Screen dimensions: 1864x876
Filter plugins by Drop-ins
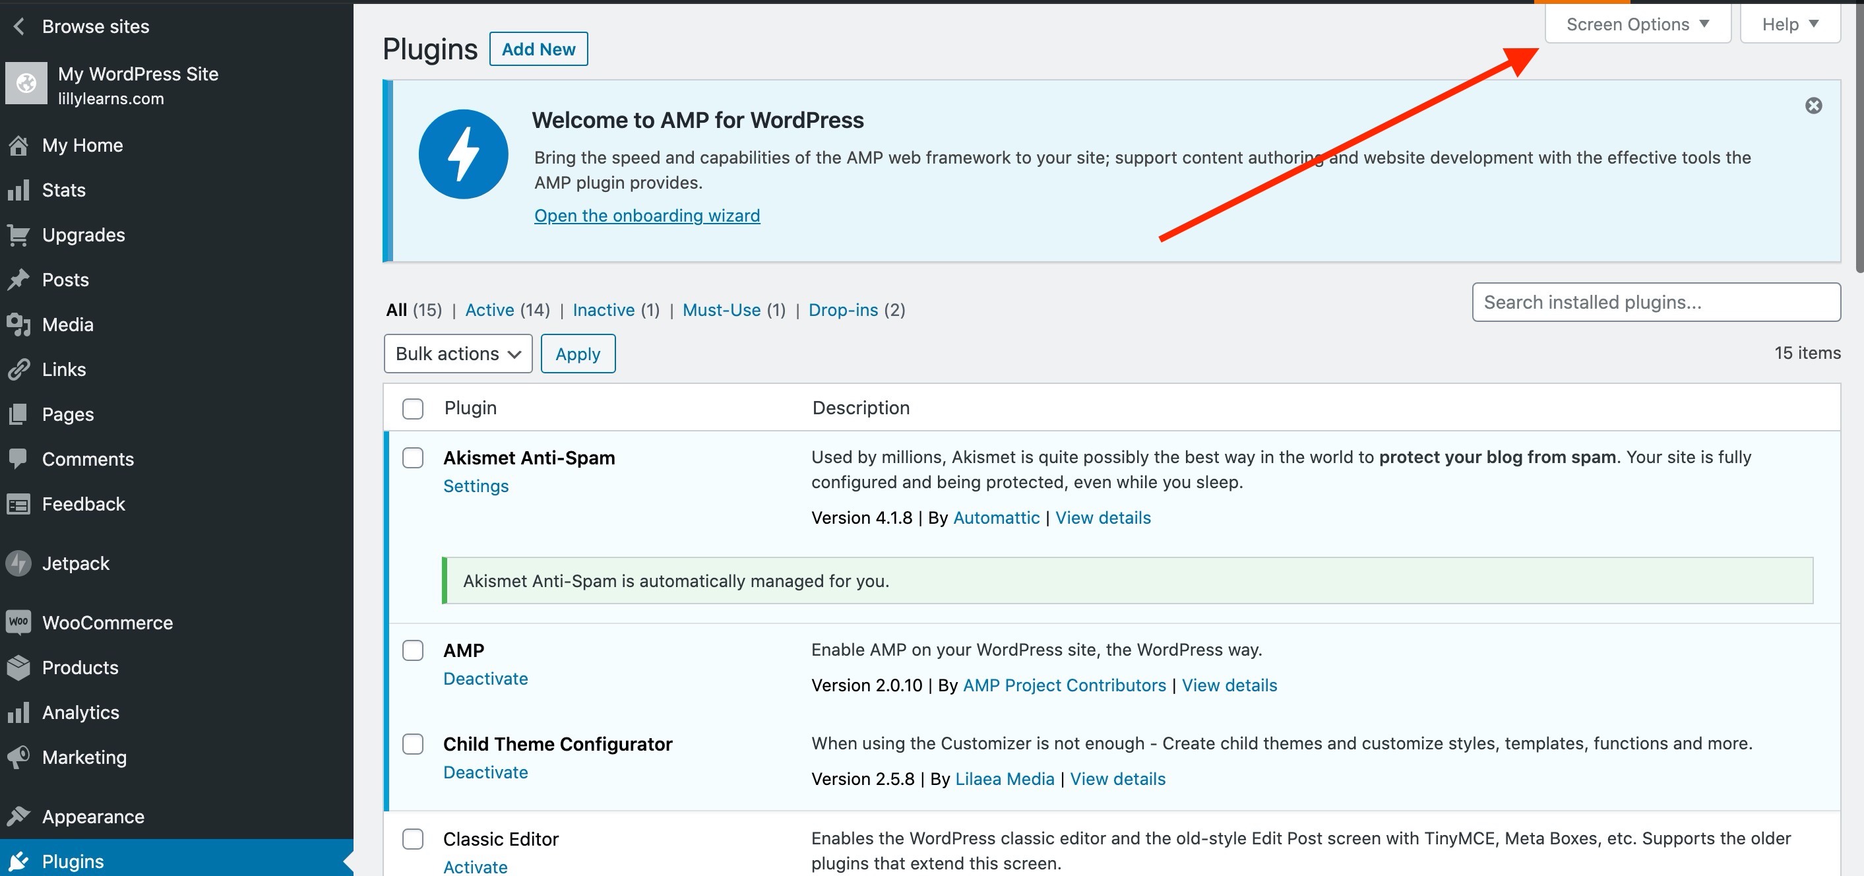[x=843, y=310]
